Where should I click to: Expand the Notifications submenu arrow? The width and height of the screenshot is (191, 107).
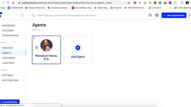click(x=23, y=80)
